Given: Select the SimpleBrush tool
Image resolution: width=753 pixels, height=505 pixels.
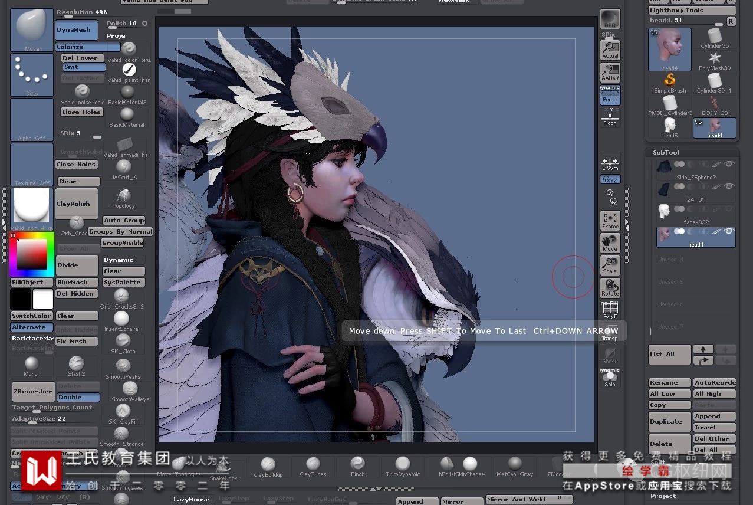Looking at the screenshot, I should (670, 83).
